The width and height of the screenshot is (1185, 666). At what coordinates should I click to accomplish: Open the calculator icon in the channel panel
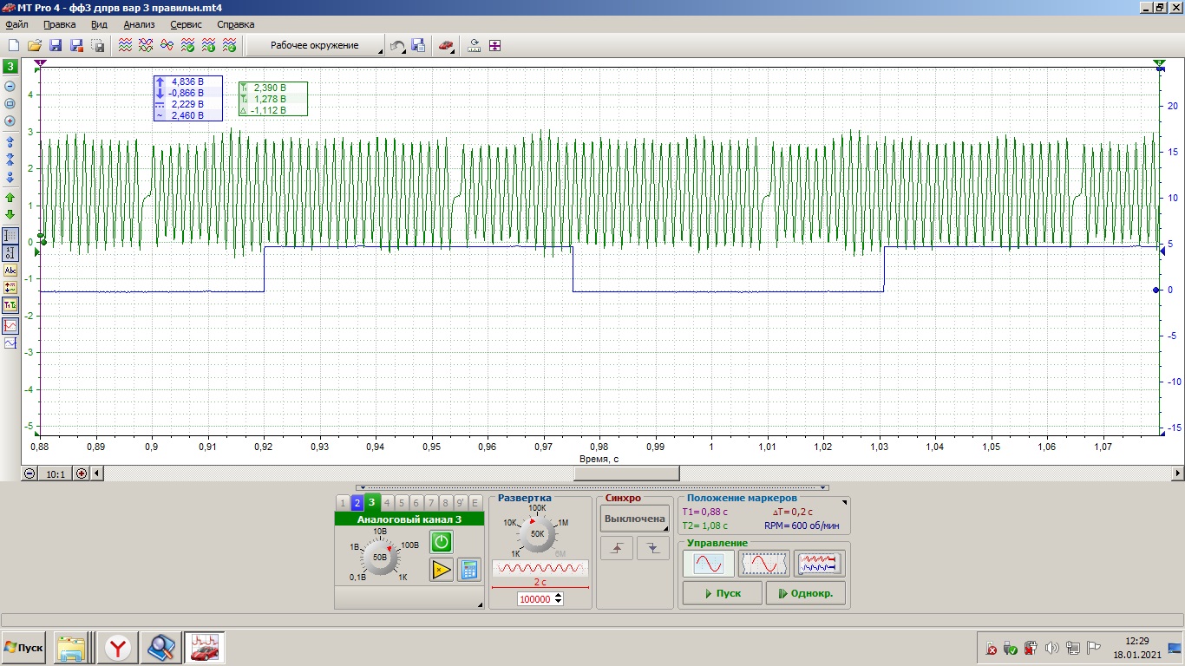coord(469,570)
